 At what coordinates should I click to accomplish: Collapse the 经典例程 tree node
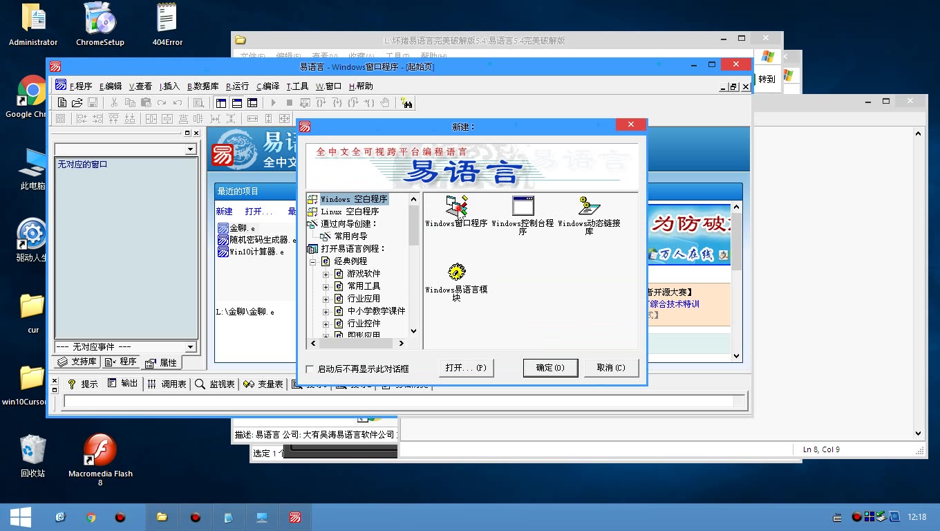click(312, 261)
